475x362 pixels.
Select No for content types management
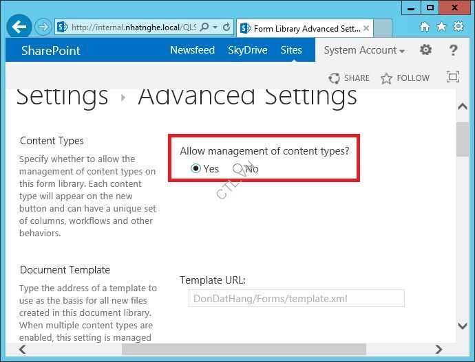tap(238, 168)
